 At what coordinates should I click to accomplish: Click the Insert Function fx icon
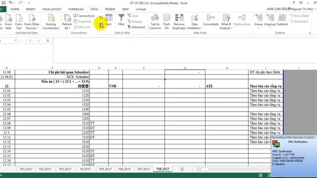pos(48,41)
